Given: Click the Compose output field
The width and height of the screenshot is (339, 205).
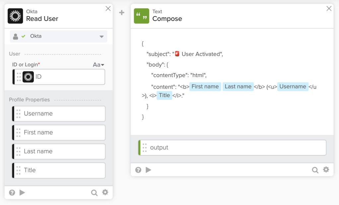Looking at the screenshot, I should tap(232, 147).
